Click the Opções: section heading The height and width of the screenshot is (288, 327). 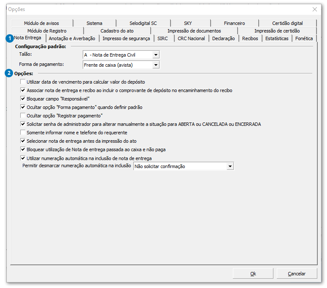pyautogui.click(x=24, y=73)
